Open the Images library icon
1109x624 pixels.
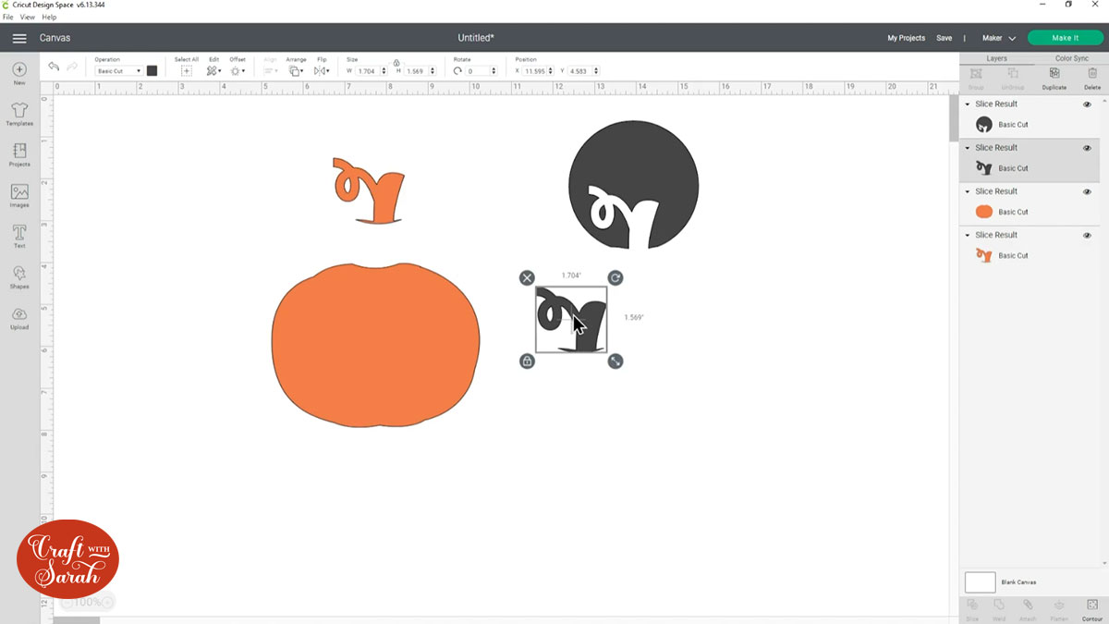click(x=19, y=195)
